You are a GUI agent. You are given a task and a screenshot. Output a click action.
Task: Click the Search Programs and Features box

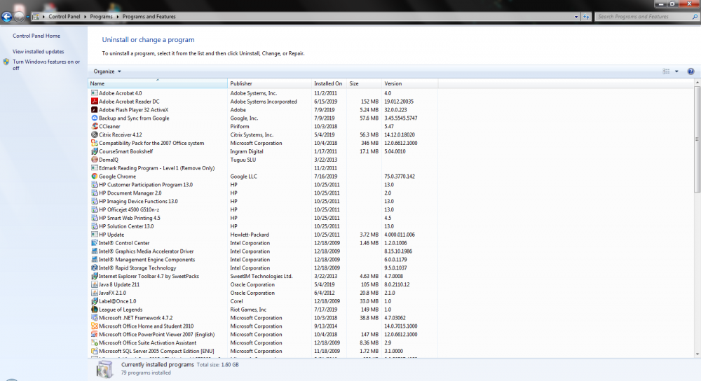click(x=638, y=16)
